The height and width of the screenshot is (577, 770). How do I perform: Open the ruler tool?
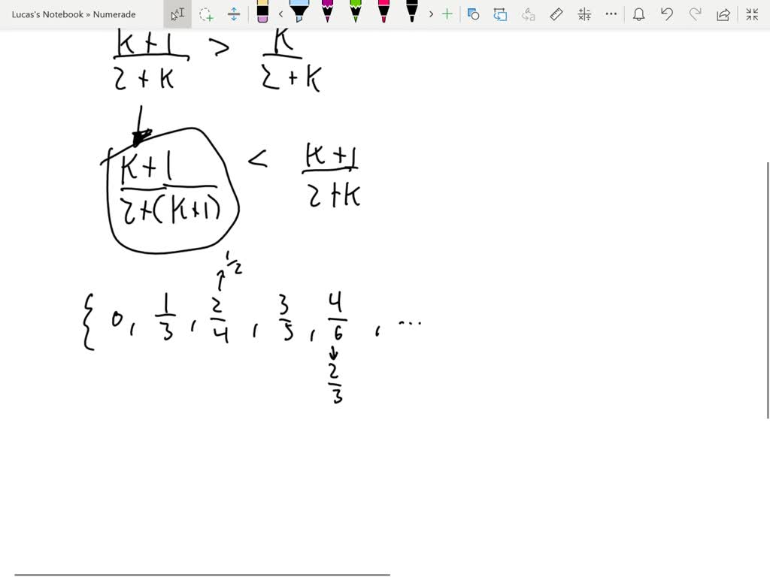tap(555, 14)
